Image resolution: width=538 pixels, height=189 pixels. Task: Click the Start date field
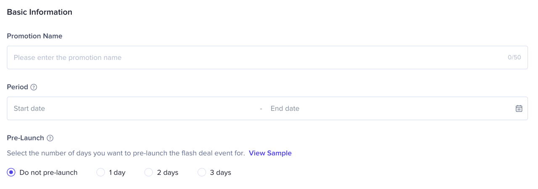pyautogui.click(x=126, y=109)
